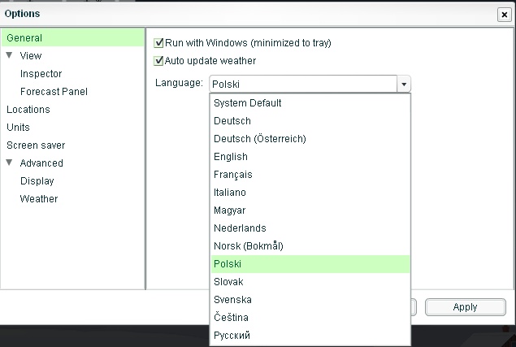
Task: Open the Forecast Panel settings
Action: (x=54, y=92)
